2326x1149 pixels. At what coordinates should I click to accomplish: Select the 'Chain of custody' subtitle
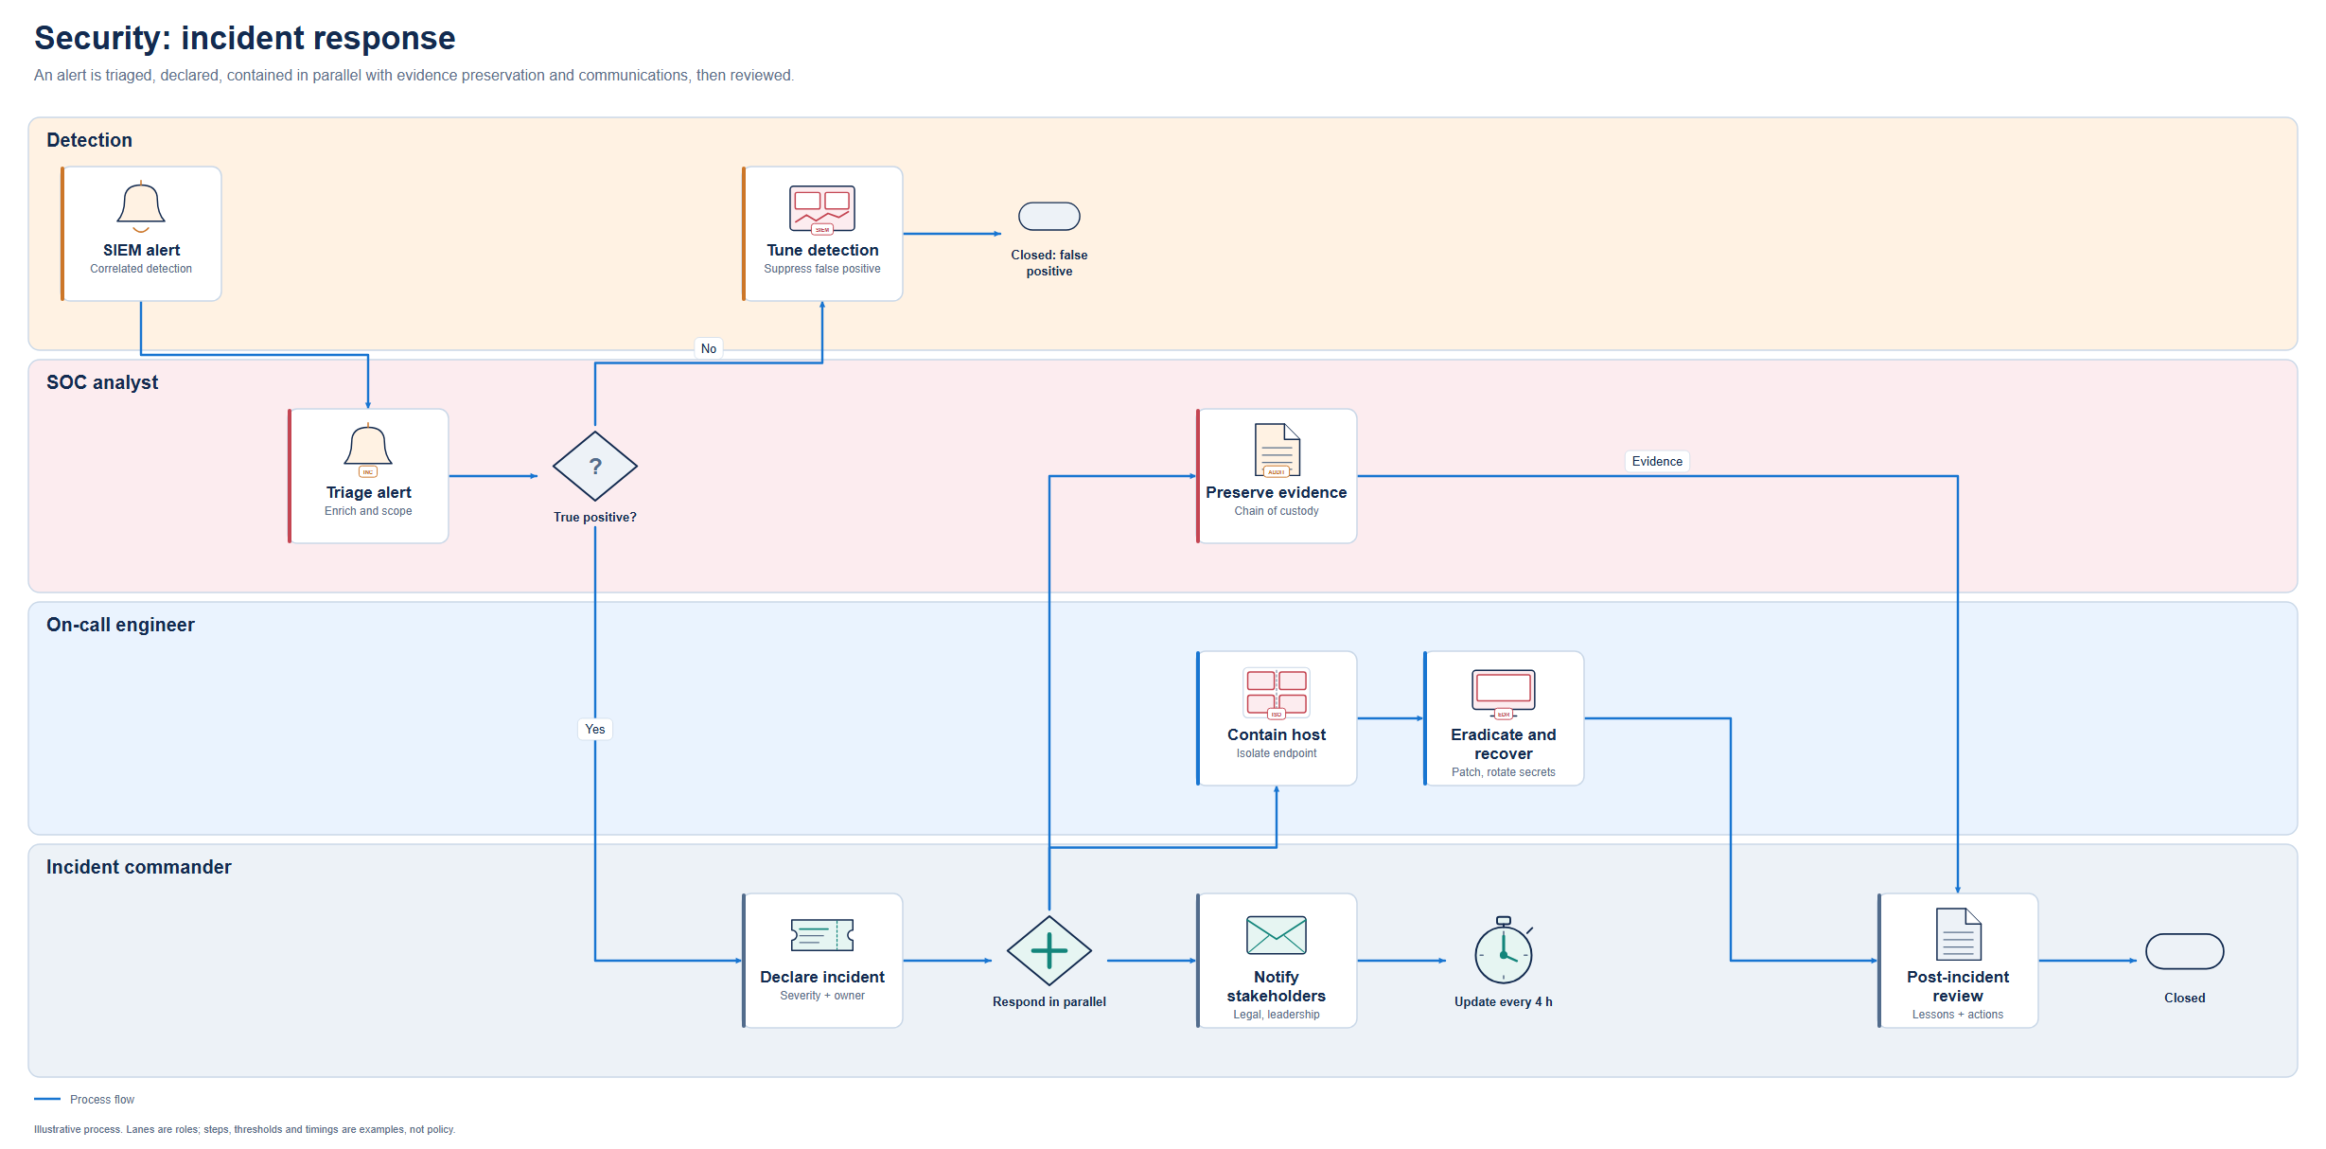(x=1277, y=511)
